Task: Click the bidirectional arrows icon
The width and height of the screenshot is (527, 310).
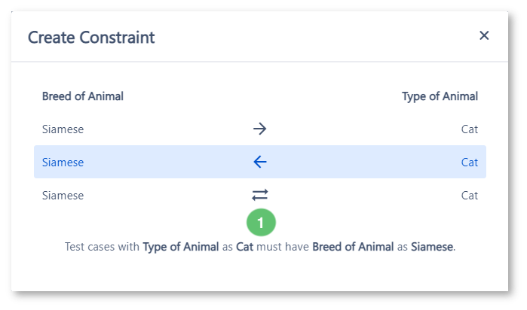Action: click(x=260, y=195)
